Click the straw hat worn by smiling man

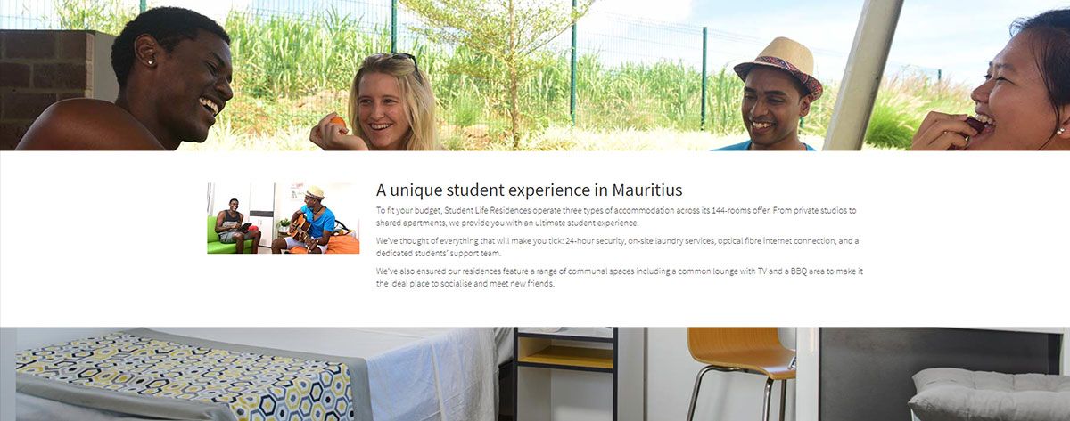[778, 64]
